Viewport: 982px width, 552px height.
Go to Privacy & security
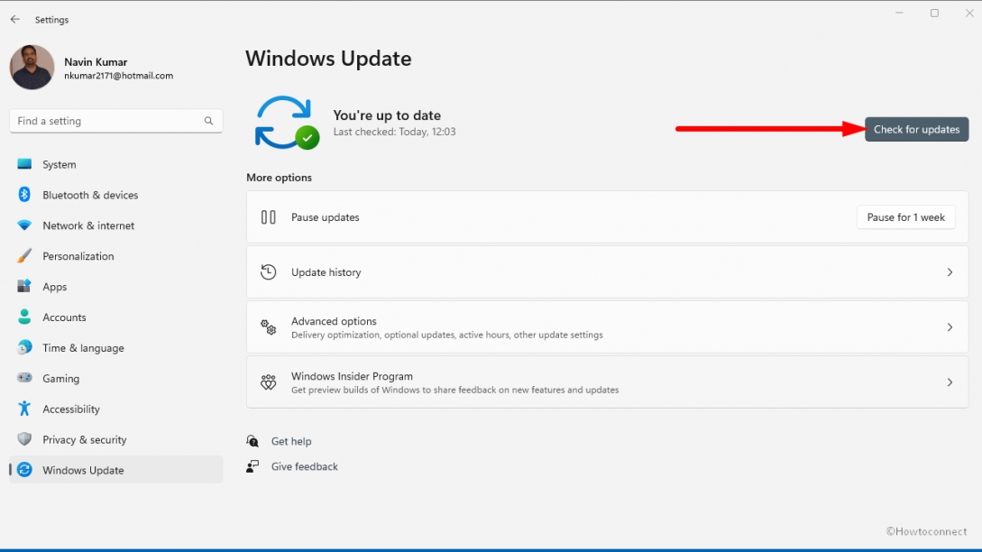click(x=115, y=440)
